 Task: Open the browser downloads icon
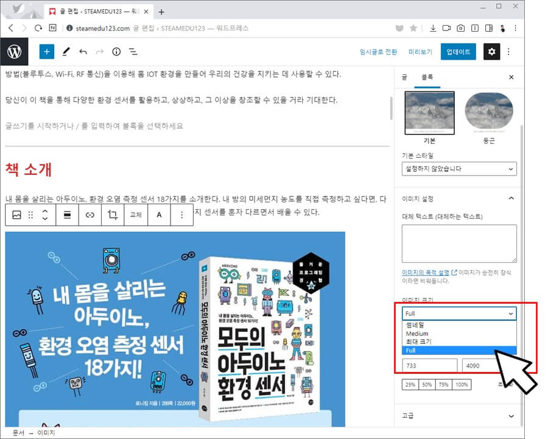(x=433, y=28)
